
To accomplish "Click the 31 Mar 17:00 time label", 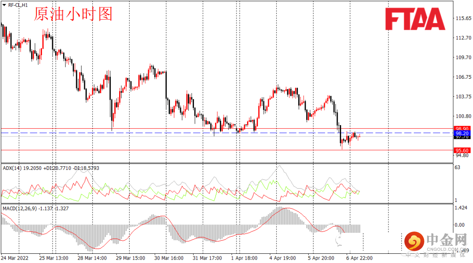I will coord(207,258).
